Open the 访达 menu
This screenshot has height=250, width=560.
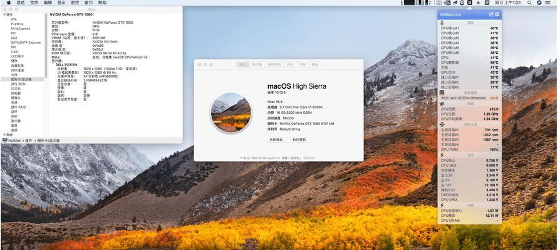(x=21, y=2)
